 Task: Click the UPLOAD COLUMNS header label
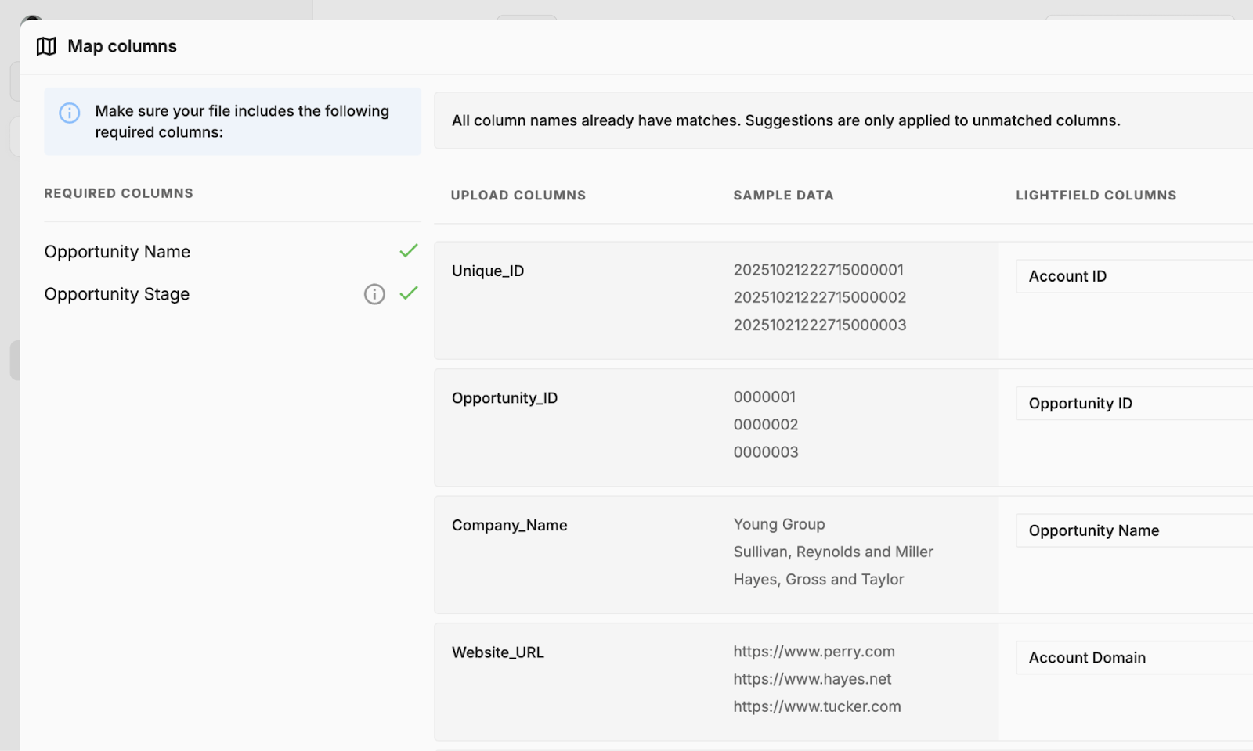pyautogui.click(x=518, y=196)
